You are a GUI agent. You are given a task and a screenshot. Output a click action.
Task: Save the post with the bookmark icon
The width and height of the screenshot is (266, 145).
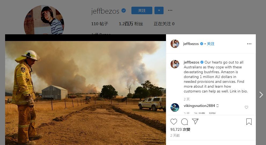coord(249,122)
